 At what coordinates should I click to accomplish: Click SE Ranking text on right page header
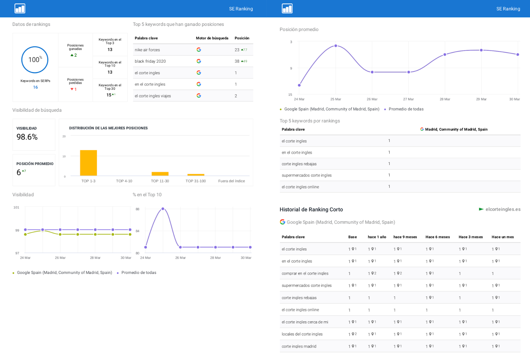click(x=508, y=9)
